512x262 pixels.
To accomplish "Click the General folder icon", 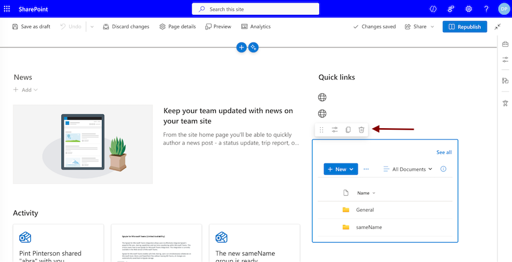I will (346, 210).
